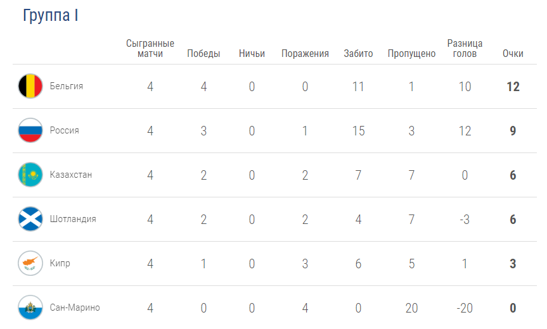Click the Cyprus flag icon
This screenshot has width=547, height=329.
click(30, 263)
